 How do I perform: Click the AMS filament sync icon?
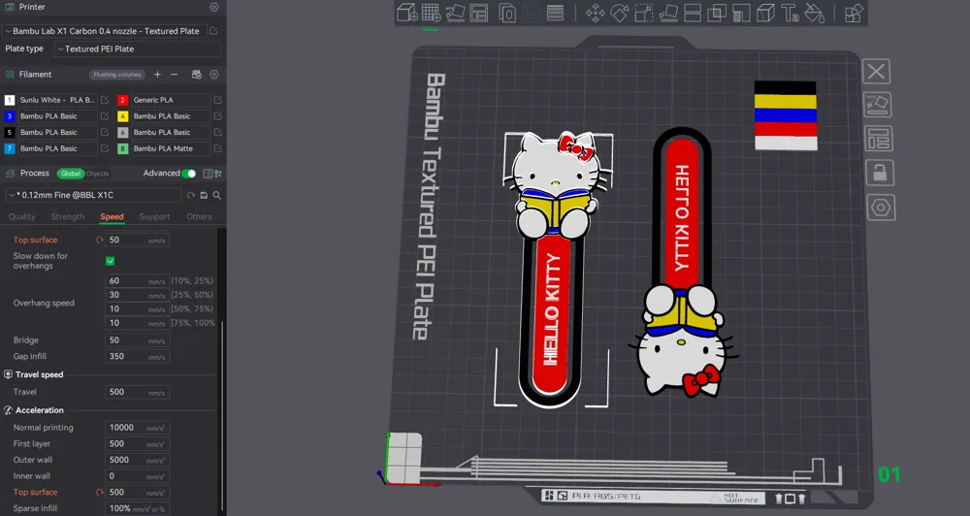[x=197, y=75]
